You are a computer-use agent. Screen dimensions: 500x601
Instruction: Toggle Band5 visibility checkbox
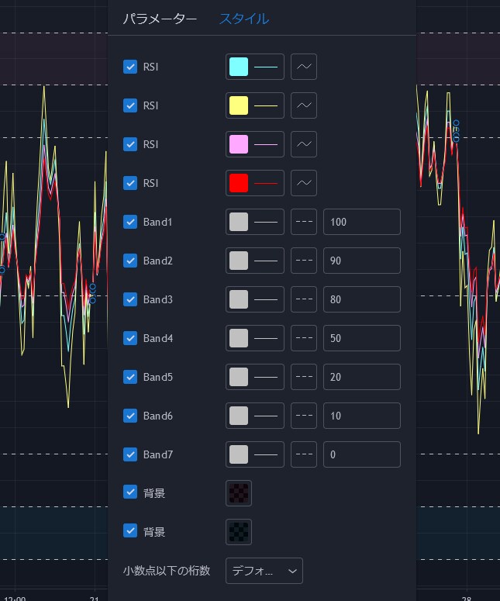coord(130,377)
